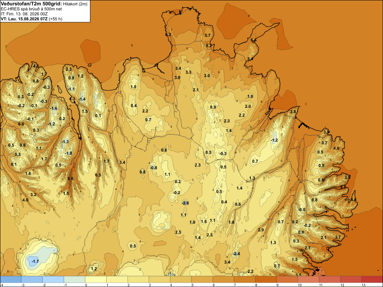Click the 'IT: Fim. 13. 08. 2026 00Z' line
Image resolution: width=383 pixels, height=287 pixels.
point(25,14)
